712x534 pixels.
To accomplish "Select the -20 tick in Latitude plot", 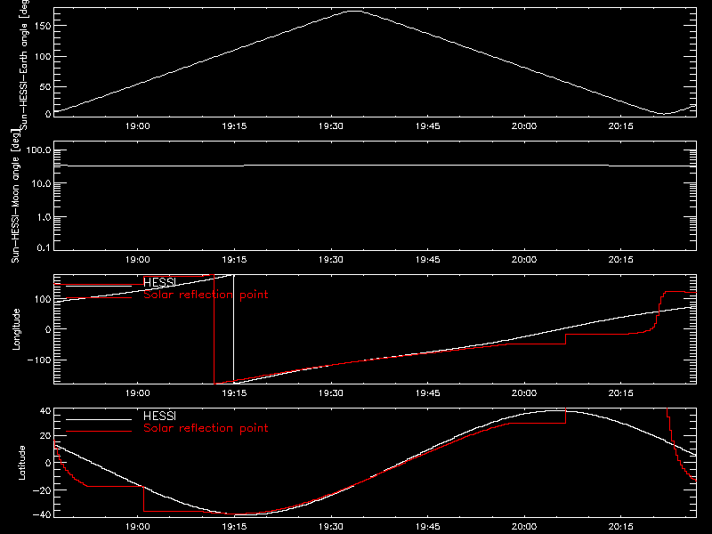I will (x=42, y=490).
